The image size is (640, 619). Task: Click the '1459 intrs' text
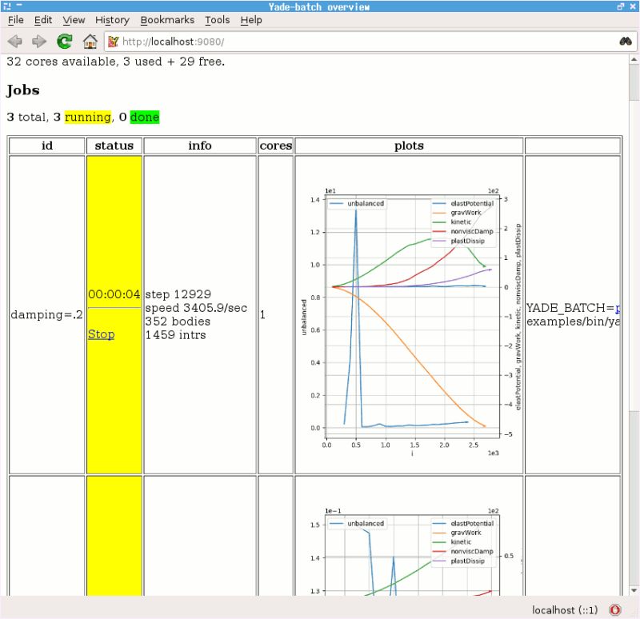point(175,334)
